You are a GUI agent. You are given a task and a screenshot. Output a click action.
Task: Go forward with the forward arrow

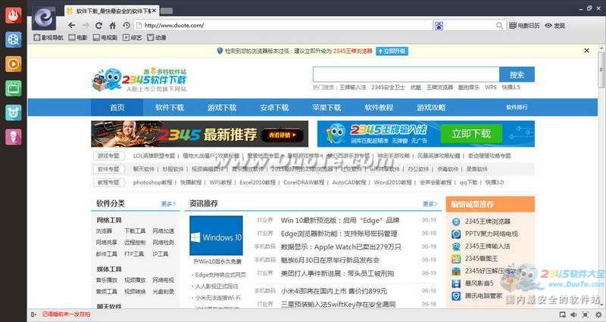point(86,26)
